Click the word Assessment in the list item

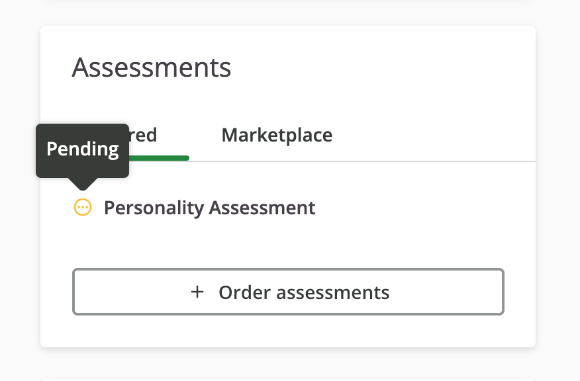click(262, 208)
